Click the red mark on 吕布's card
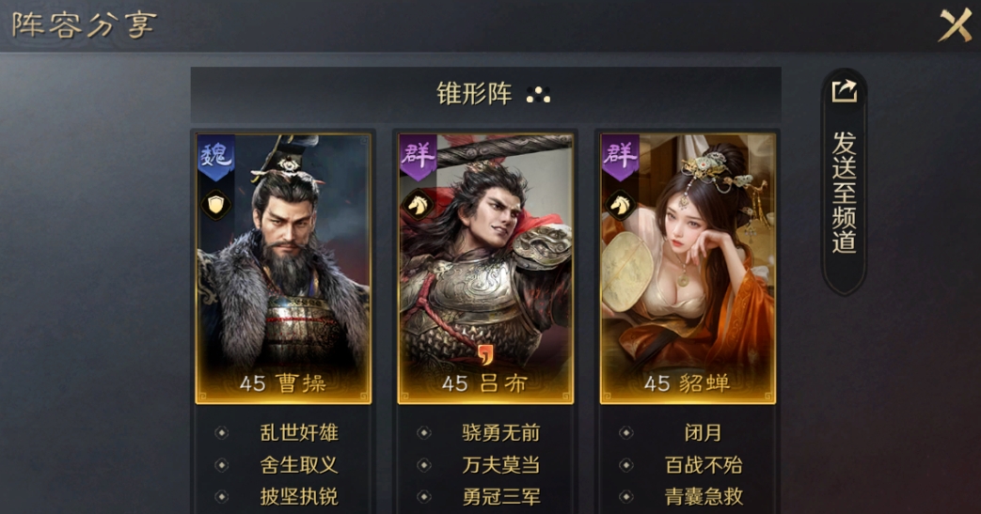Image resolution: width=981 pixels, height=514 pixels. tap(486, 354)
